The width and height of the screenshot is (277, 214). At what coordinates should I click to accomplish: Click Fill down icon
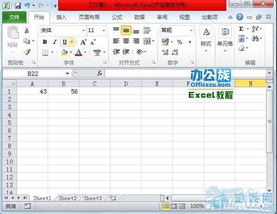pos(241,38)
